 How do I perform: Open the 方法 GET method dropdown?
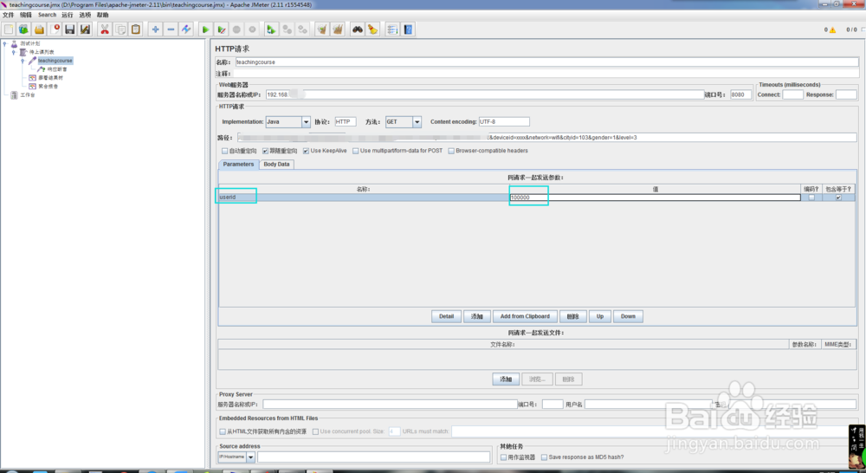tap(417, 121)
